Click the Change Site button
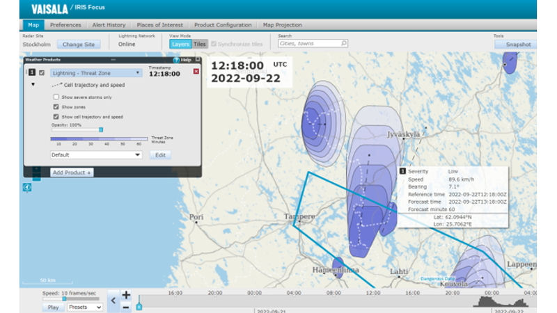557x313 pixels. click(79, 45)
